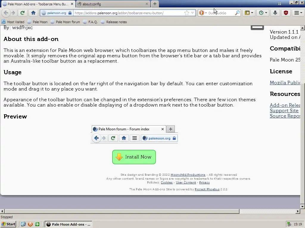Open the hamburger app menu toolbar button
The image size is (305, 228).
(298, 13)
